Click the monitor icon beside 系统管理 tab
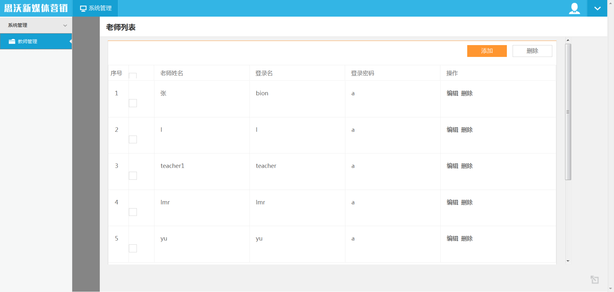 (83, 8)
